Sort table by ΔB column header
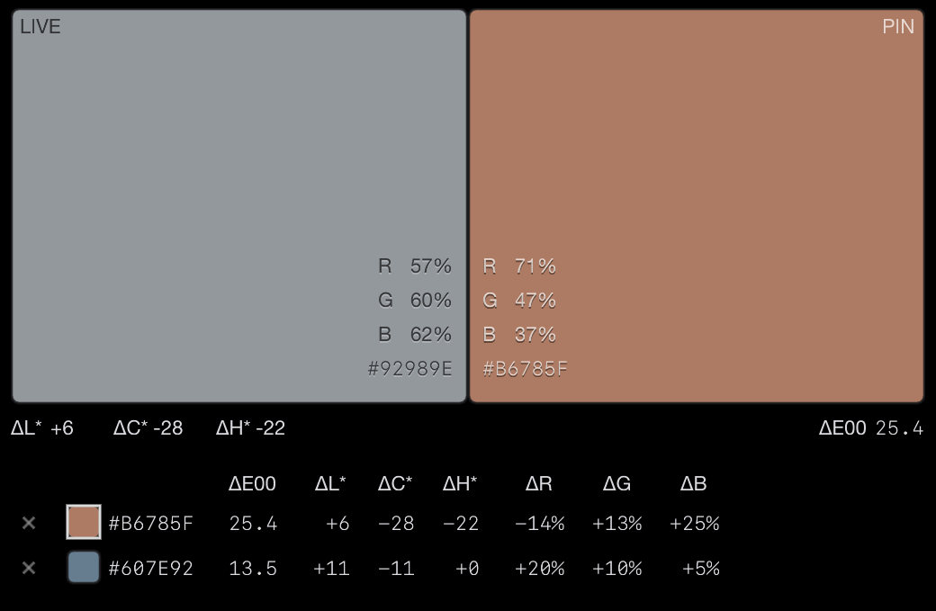Image resolution: width=936 pixels, height=611 pixels. click(x=694, y=483)
